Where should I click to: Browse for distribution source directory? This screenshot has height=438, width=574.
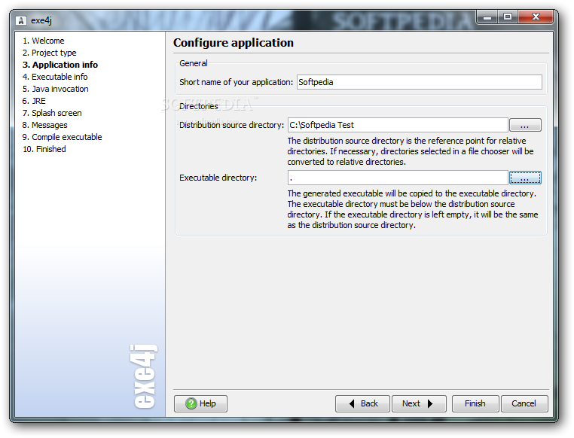point(525,125)
